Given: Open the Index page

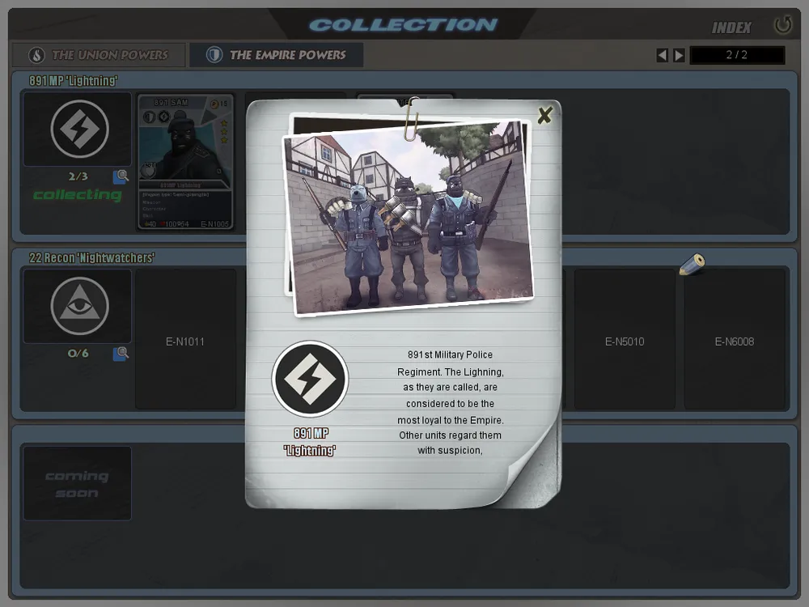Looking at the screenshot, I should (x=731, y=28).
